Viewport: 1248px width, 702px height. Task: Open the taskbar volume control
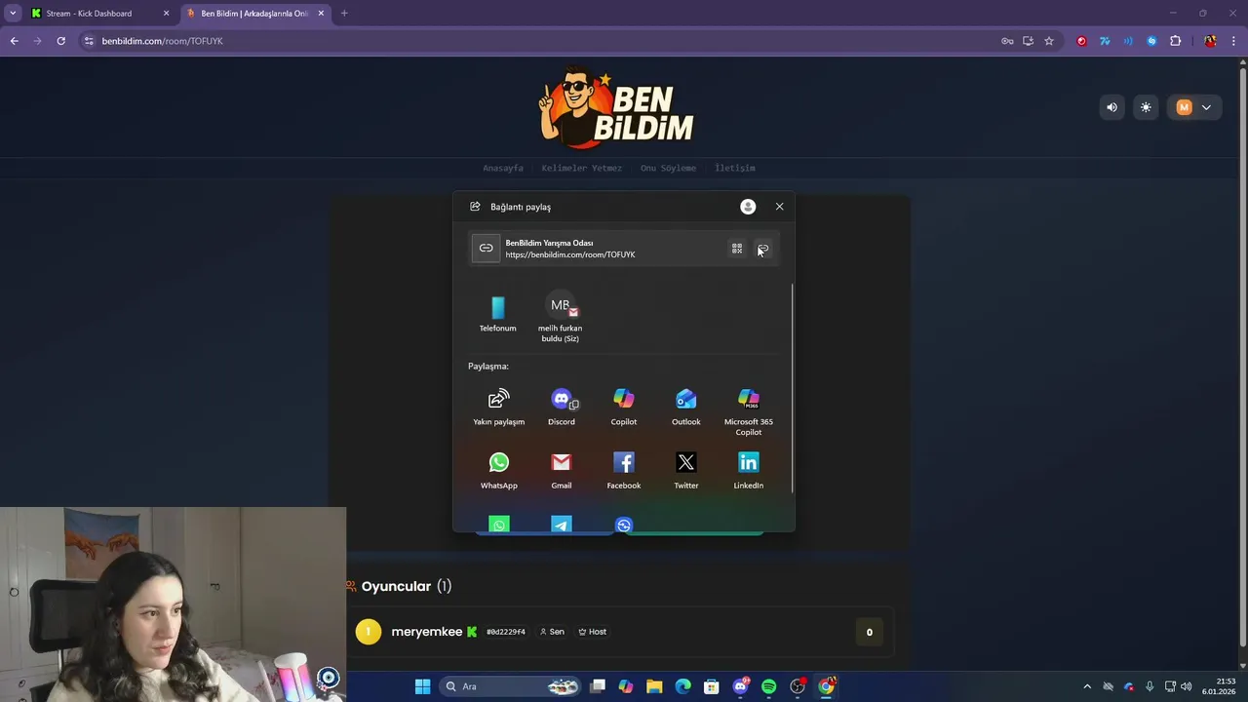pos(1187,686)
